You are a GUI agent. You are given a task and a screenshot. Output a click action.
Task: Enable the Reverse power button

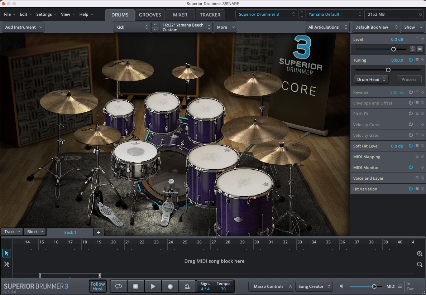tap(411, 92)
